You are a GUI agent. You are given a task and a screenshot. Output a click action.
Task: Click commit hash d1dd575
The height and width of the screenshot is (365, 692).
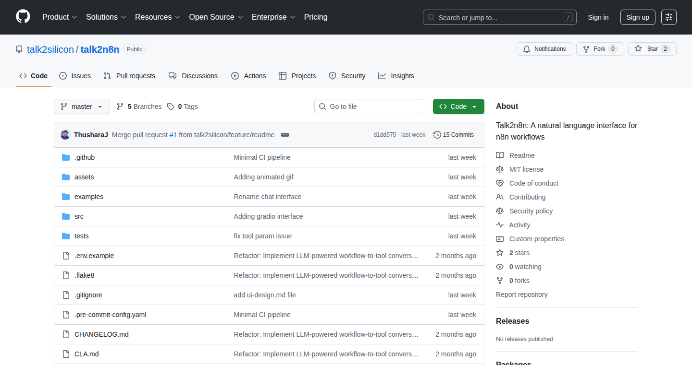(x=385, y=135)
